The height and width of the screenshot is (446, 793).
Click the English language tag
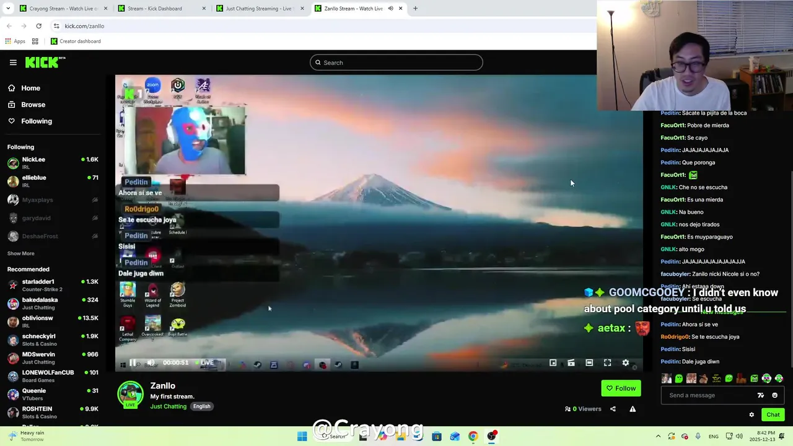coord(201,406)
